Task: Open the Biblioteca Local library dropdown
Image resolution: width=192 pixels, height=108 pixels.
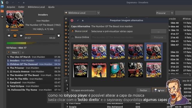Action: click(82, 13)
